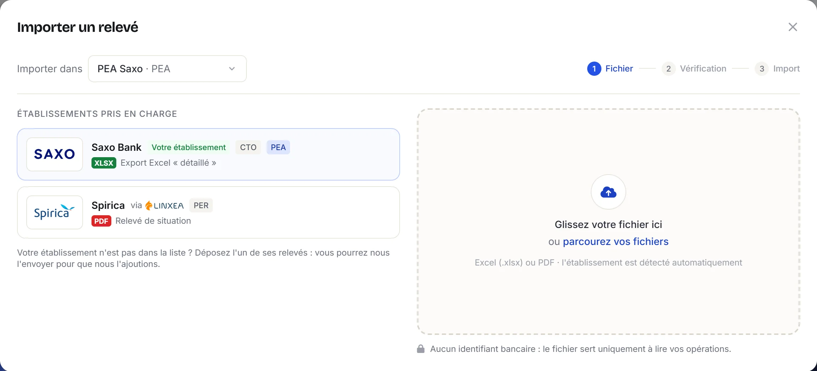Viewport: 817px width, 371px height.
Task: Click the XLSX file format badge
Action: pyautogui.click(x=104, y=163)
